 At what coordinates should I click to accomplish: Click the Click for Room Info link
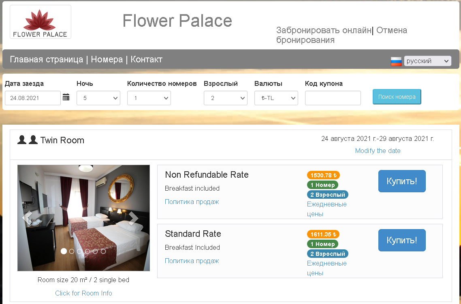click(x=83, y=293)
